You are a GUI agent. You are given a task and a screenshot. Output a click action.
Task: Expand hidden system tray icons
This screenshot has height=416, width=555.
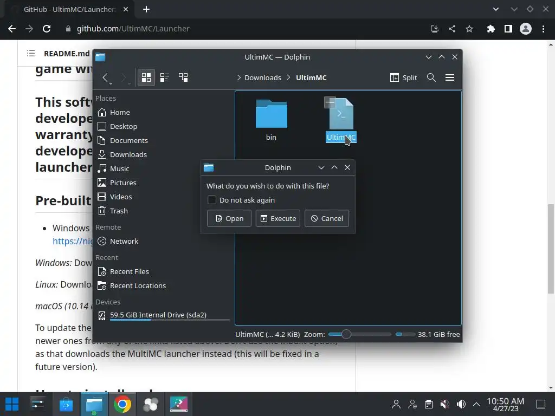(x=476, y=404)
